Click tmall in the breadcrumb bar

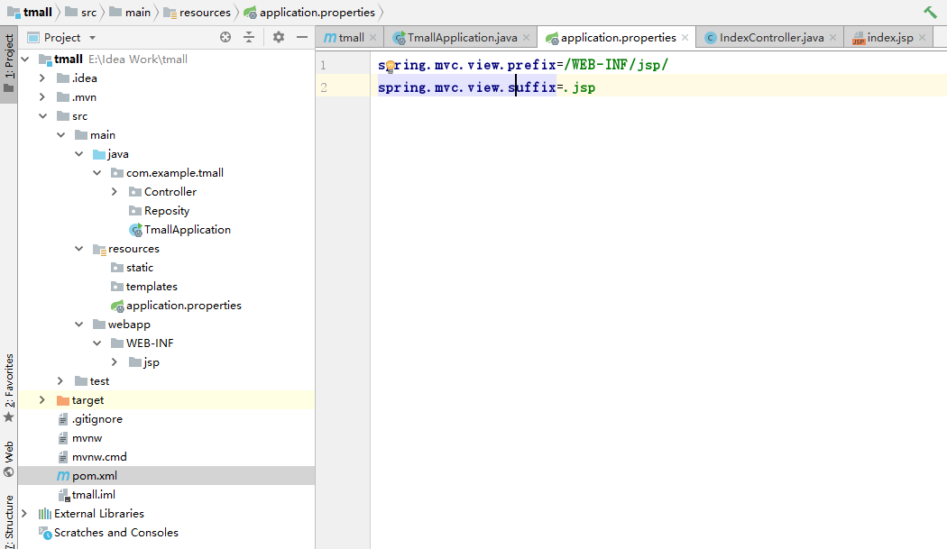coord(30,12)
